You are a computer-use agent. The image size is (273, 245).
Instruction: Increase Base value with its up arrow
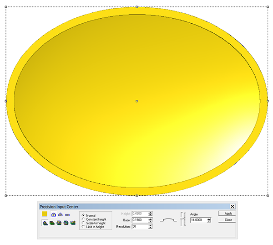coord(151,219)
